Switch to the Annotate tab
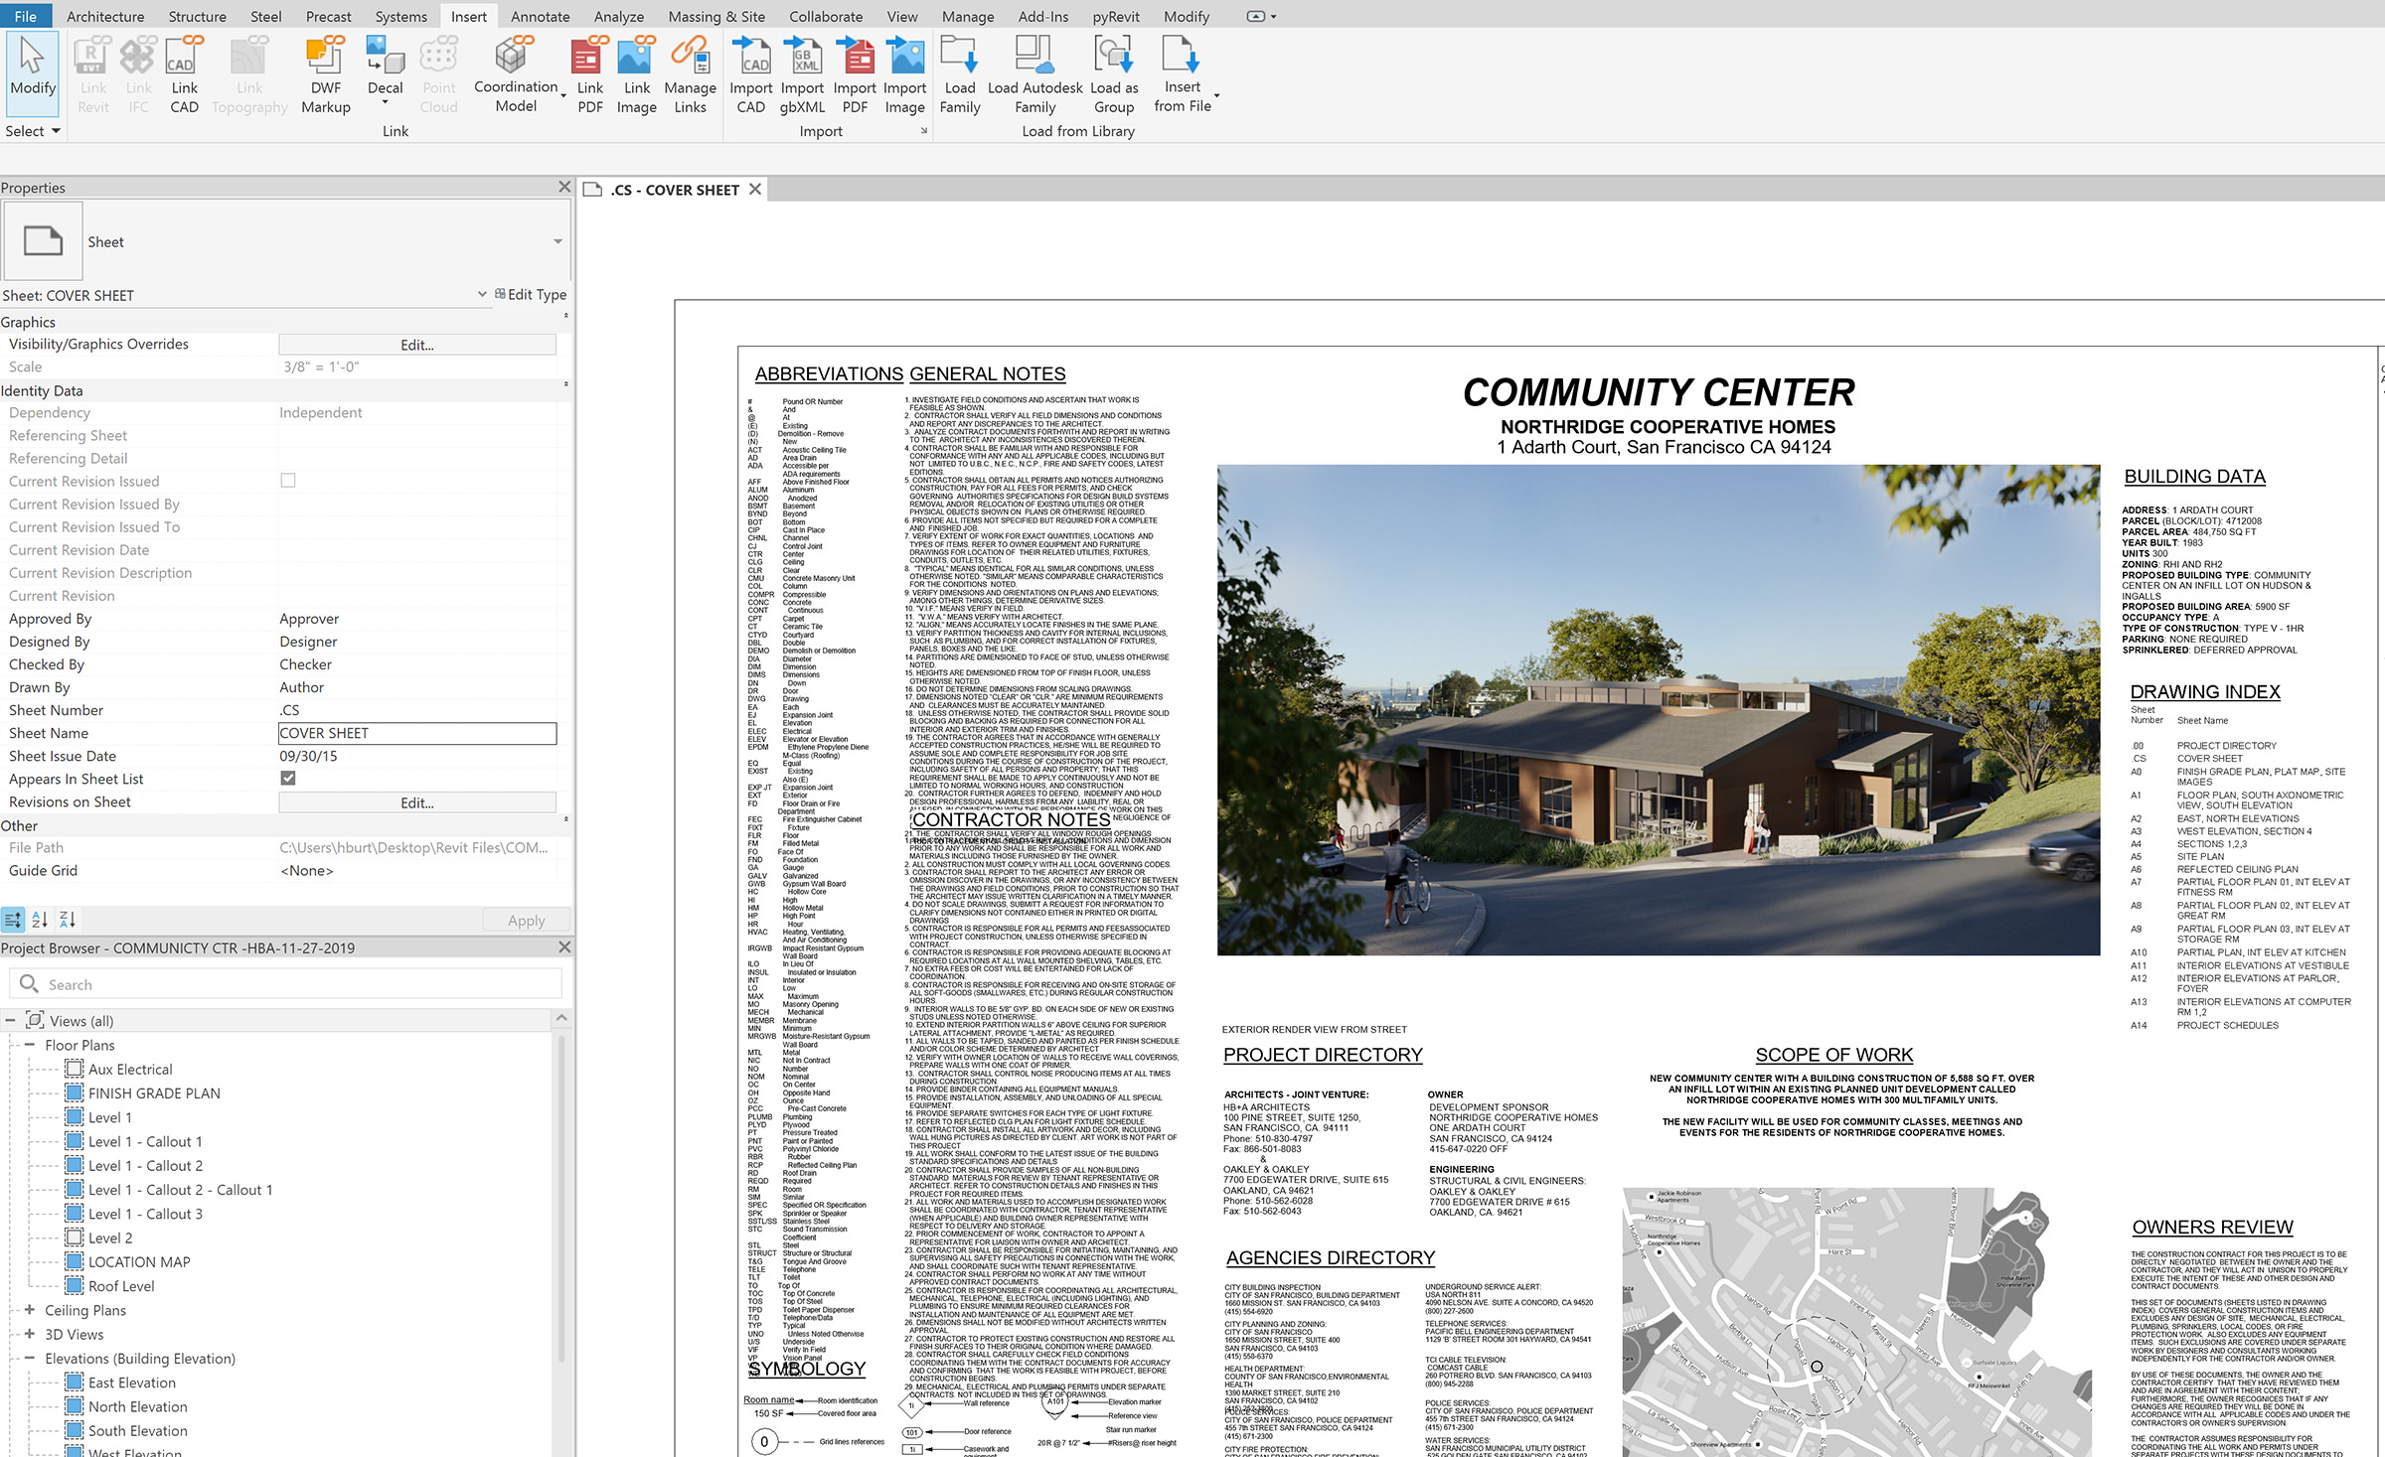 [540, 16]
